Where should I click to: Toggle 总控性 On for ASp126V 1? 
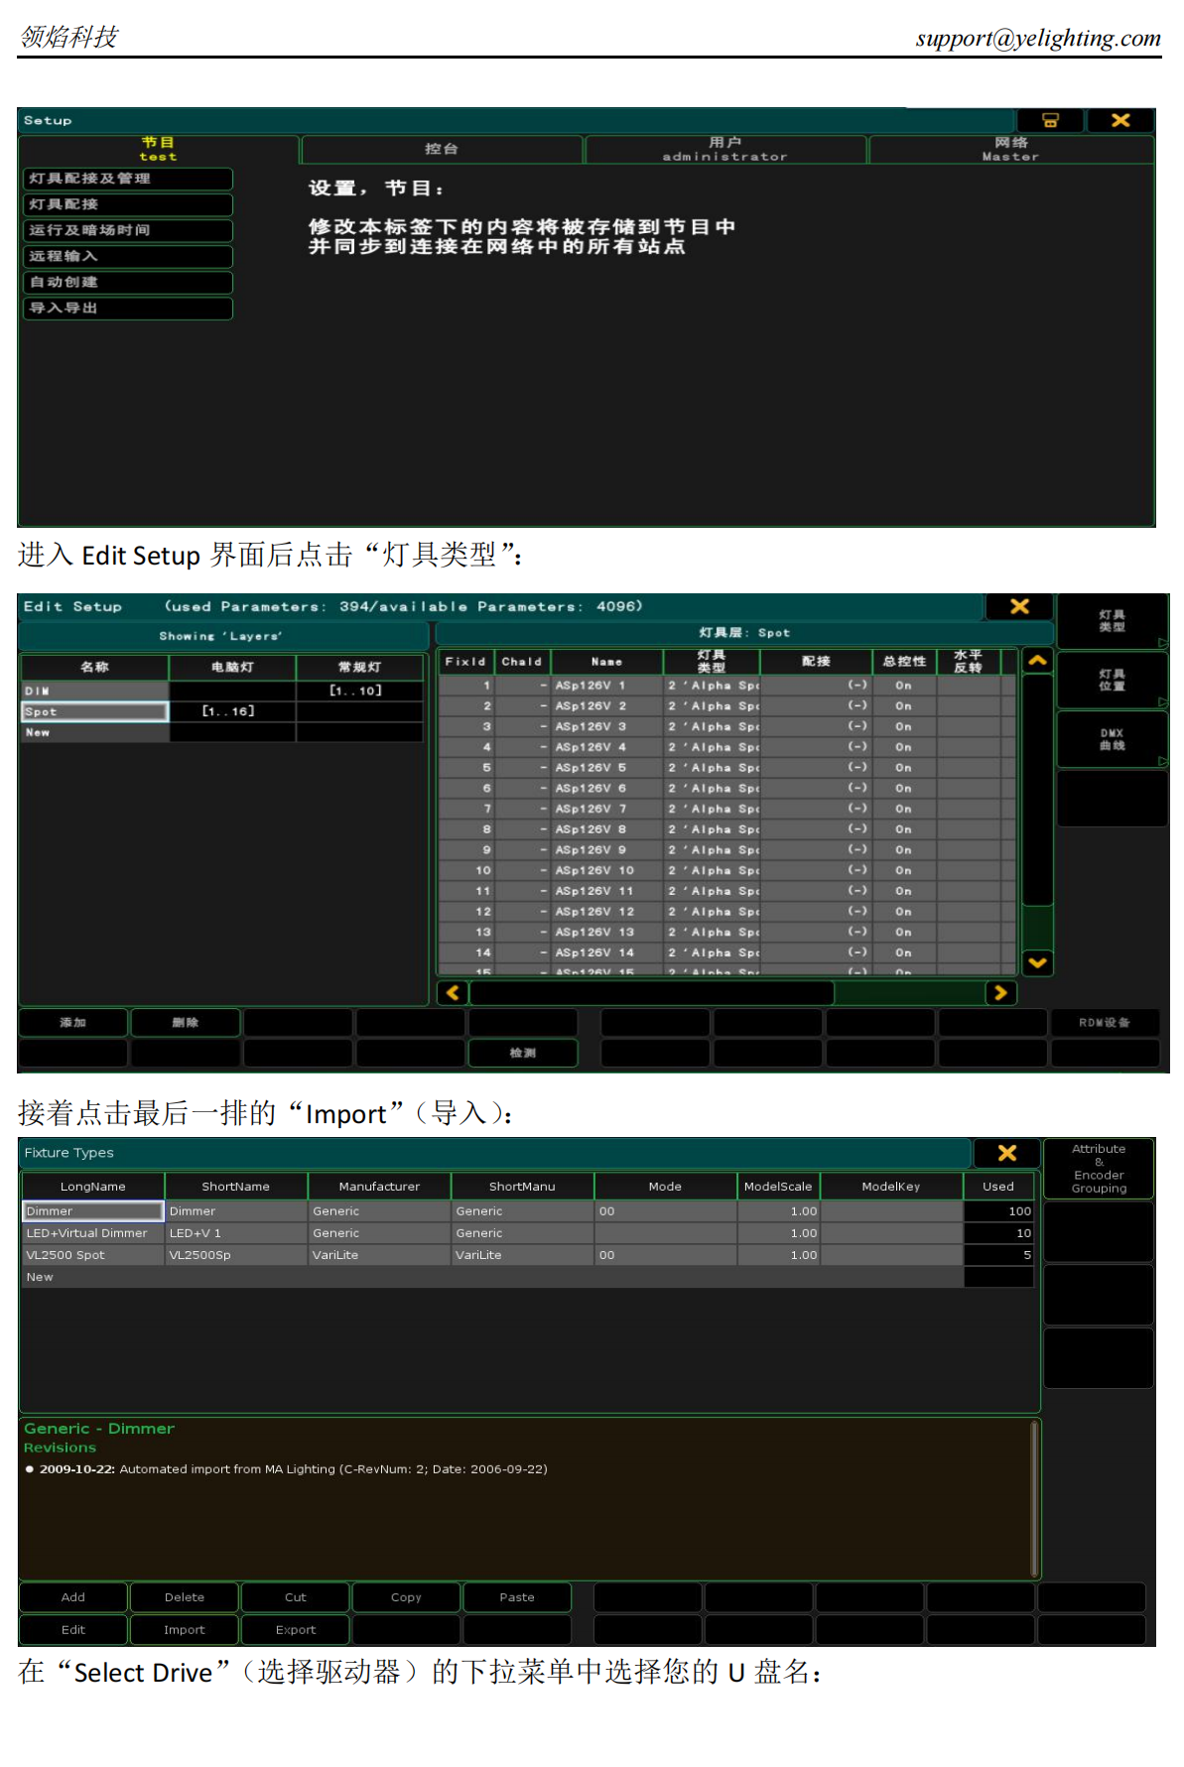pyautogui.click(x=903, y=686)
